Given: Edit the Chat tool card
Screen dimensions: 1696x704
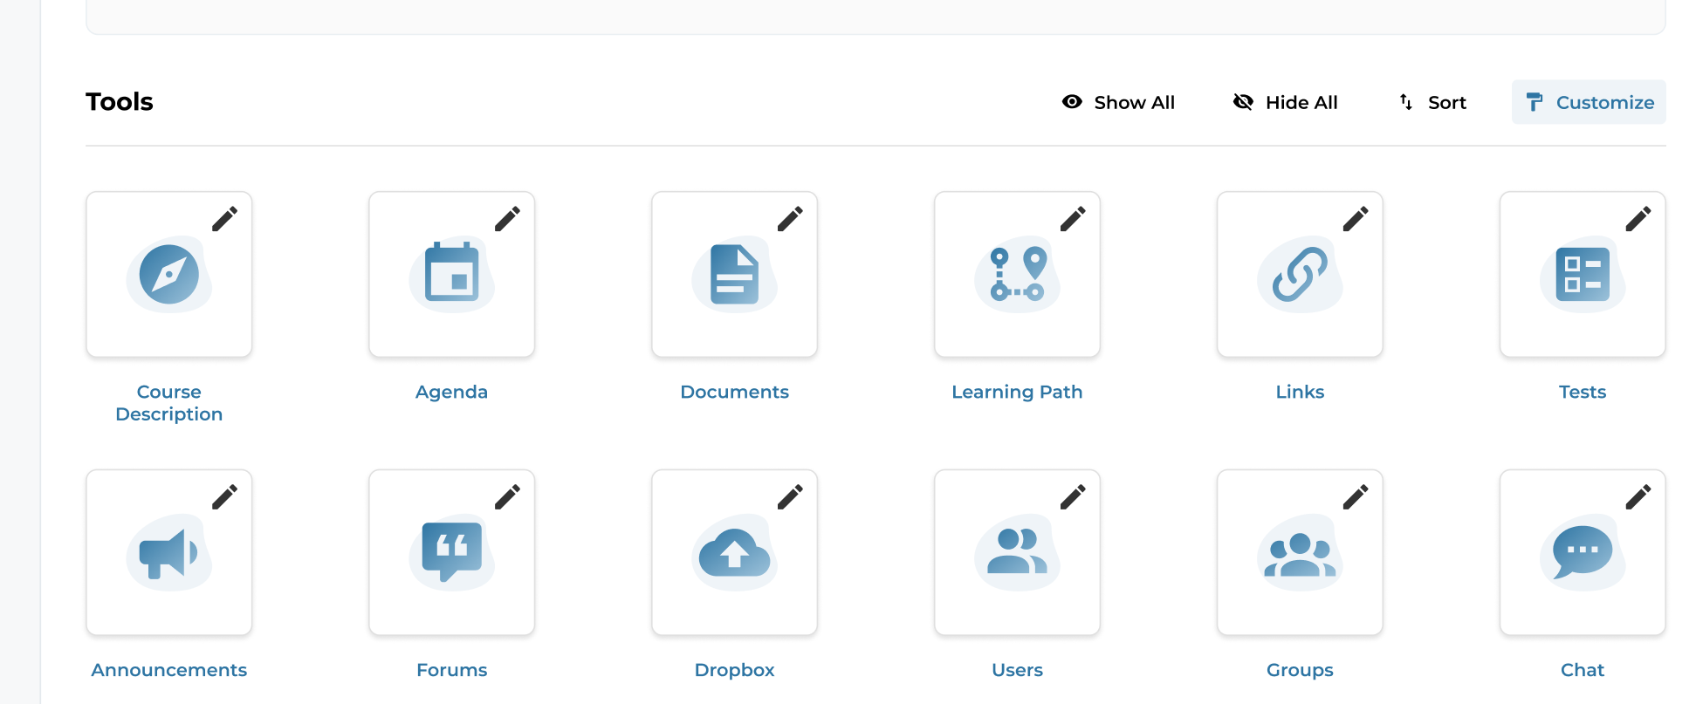Looking at the screenshot, I should (x=1638, y=496).
